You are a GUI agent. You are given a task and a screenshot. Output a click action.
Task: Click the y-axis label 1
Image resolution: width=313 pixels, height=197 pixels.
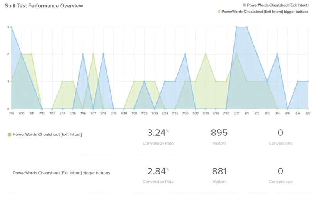[8, 82]
